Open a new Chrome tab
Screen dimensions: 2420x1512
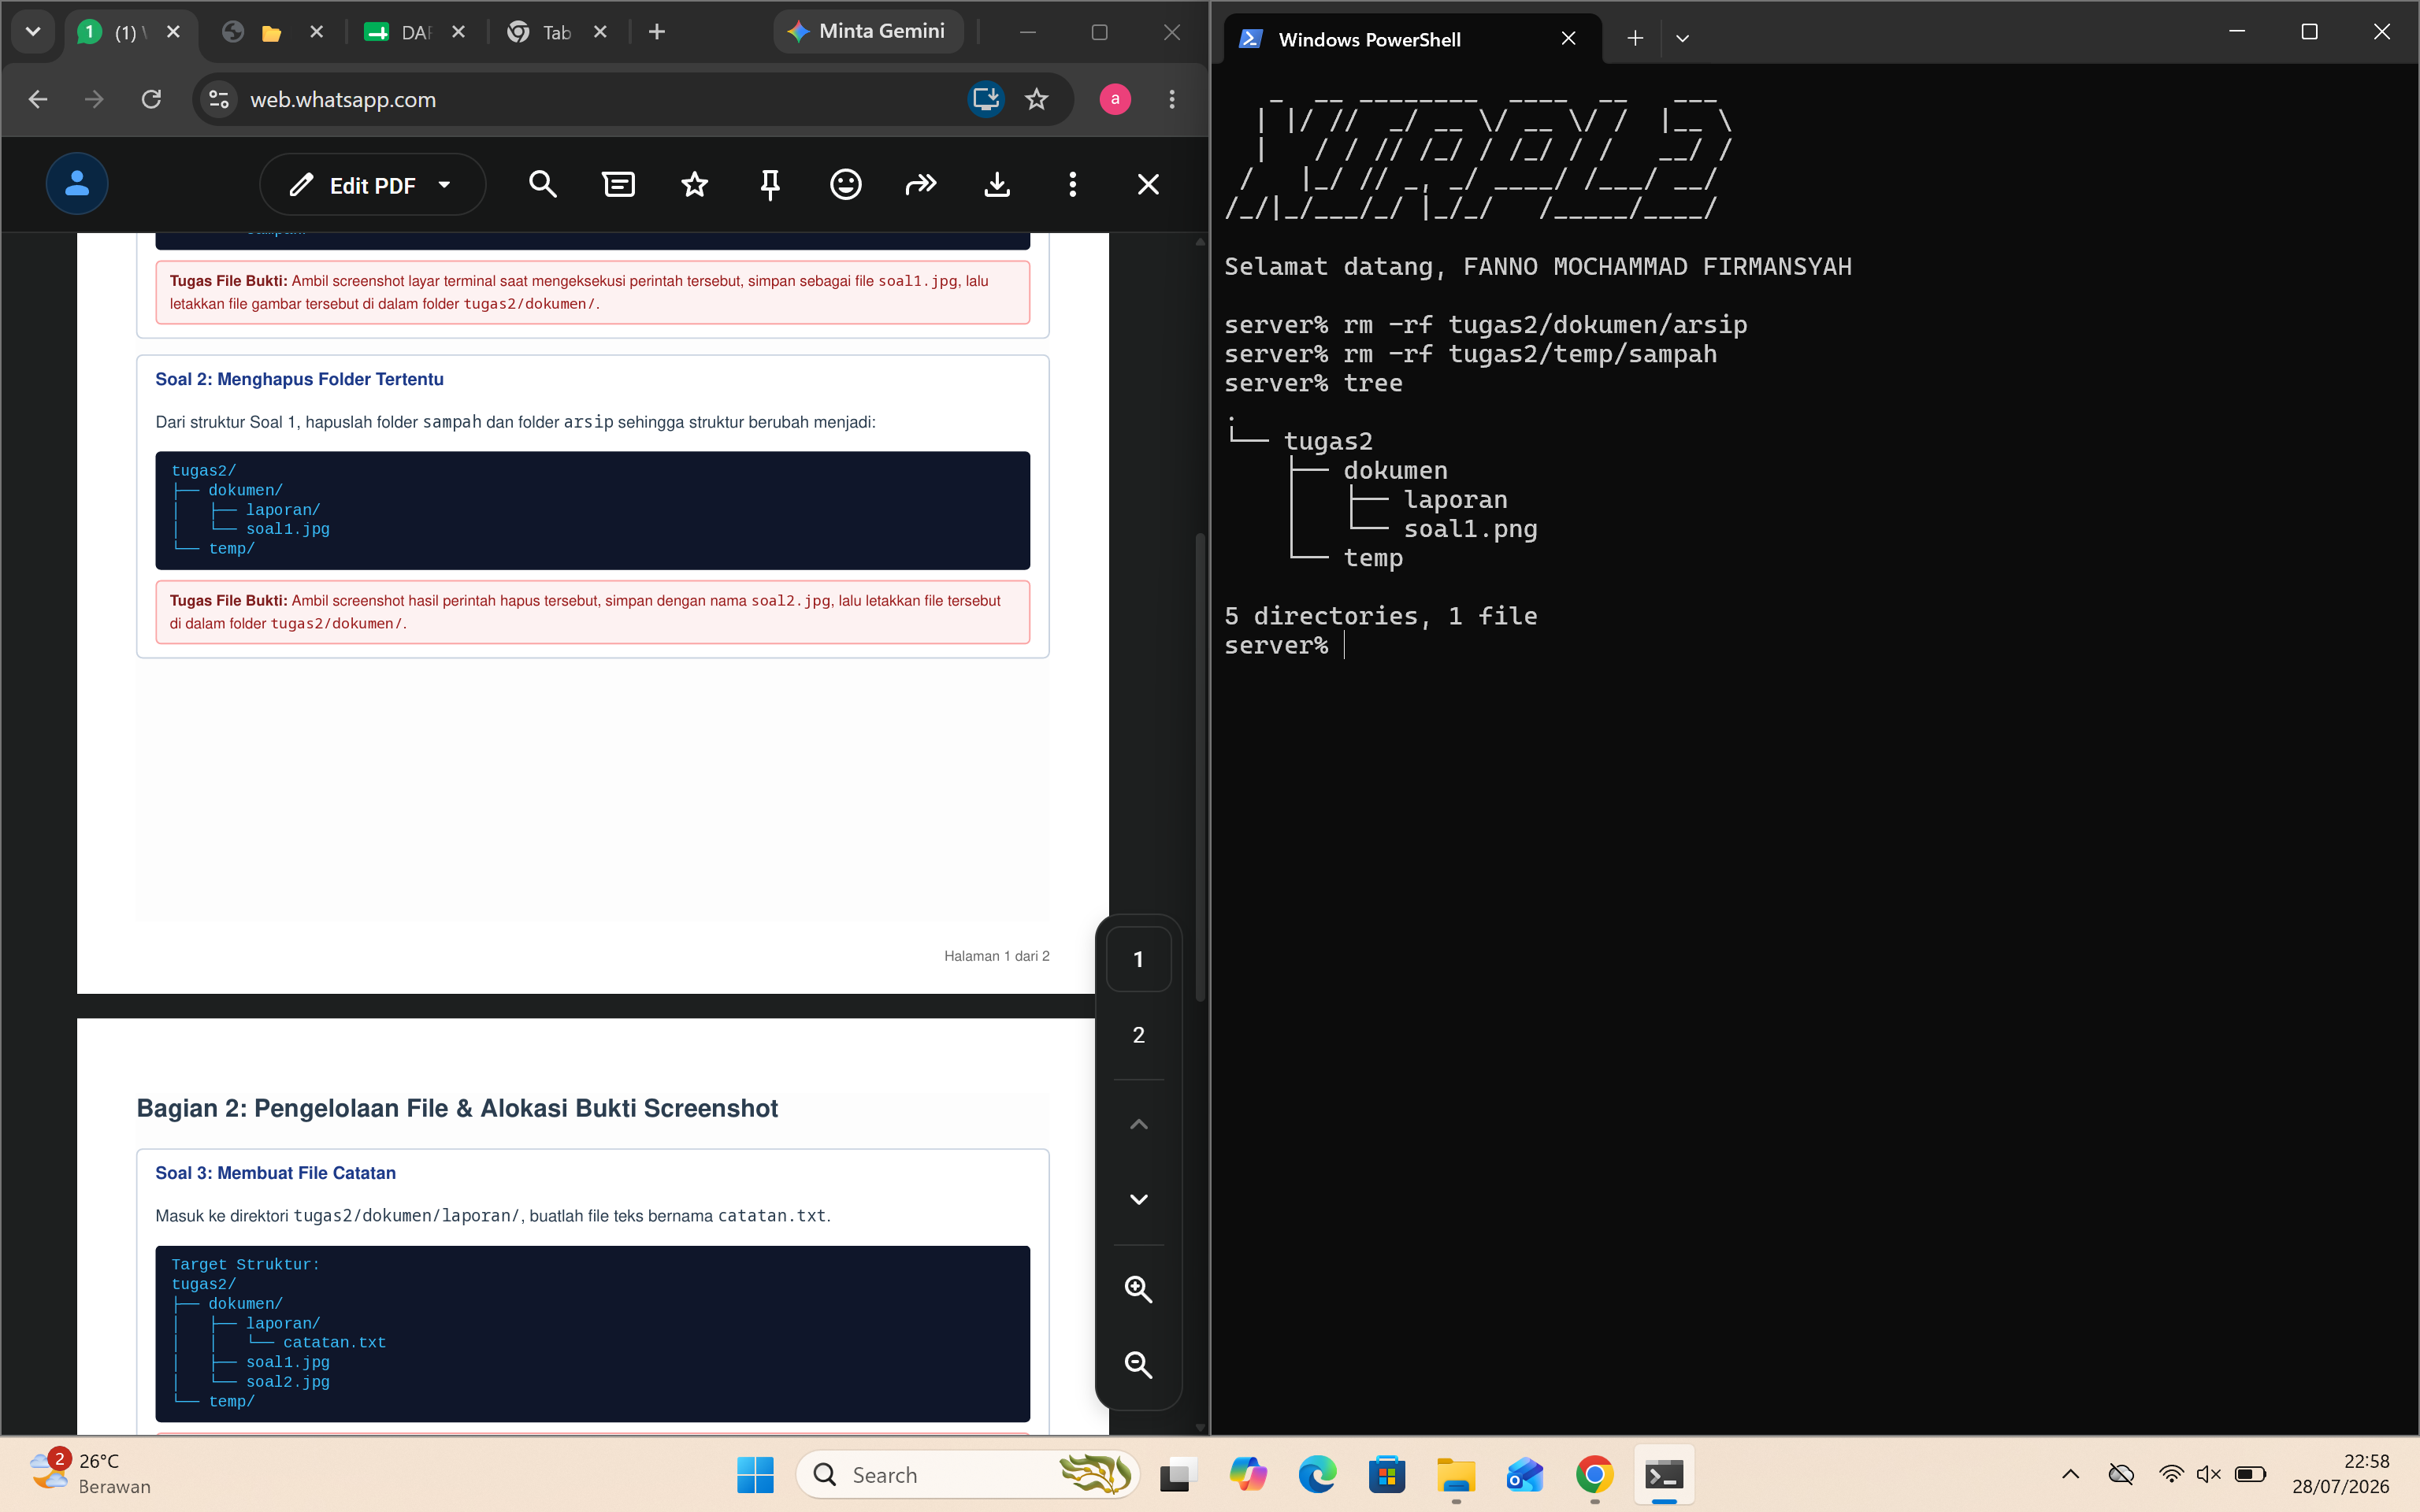click(x=656, y=32)
